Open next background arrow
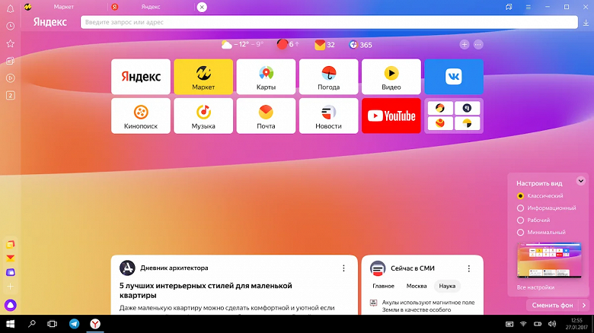 point(584,306)
